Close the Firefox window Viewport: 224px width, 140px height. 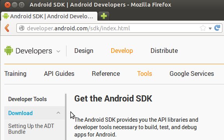(x=7, y=5)
